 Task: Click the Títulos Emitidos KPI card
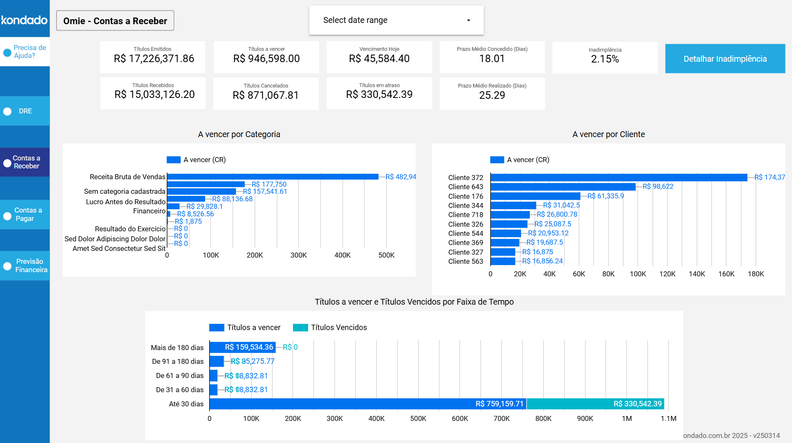[x=153, y=57]
